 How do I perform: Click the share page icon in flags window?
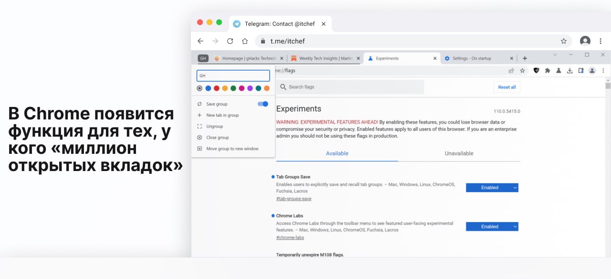click(x=511, y=71)
